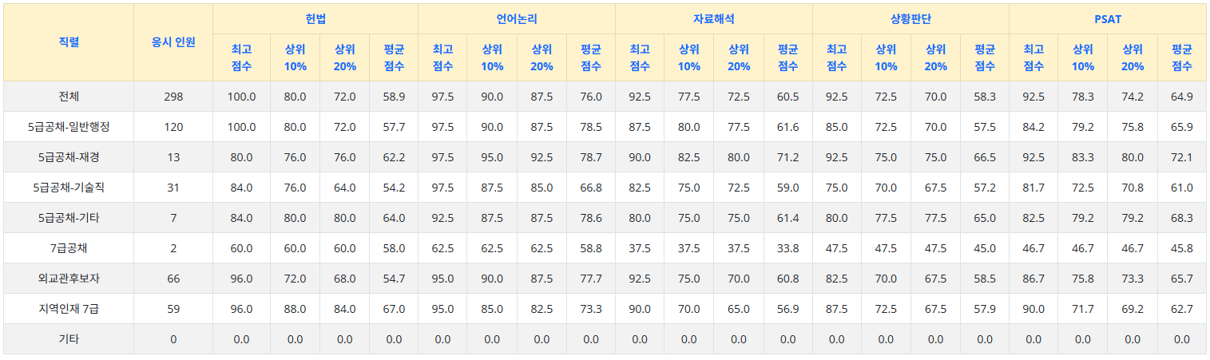Select the 5급공채-일반행정 row label
1210x360 pixels.
[69, 127]
